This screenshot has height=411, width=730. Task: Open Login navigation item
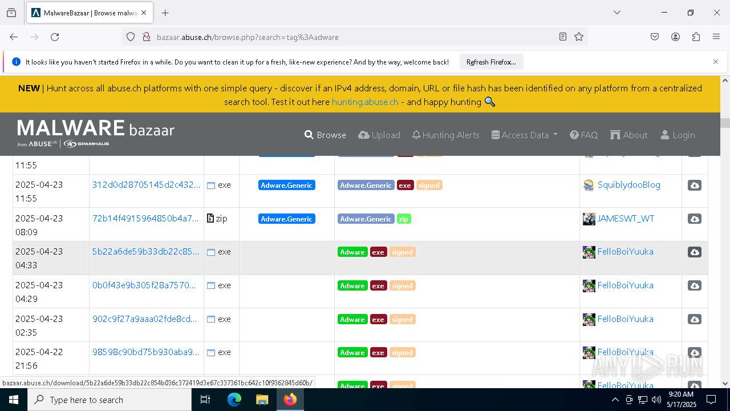click(x=678, y=135)
